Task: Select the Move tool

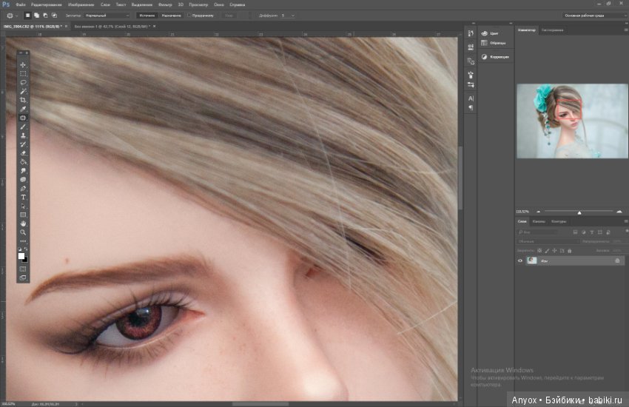Action: point(23,65)
